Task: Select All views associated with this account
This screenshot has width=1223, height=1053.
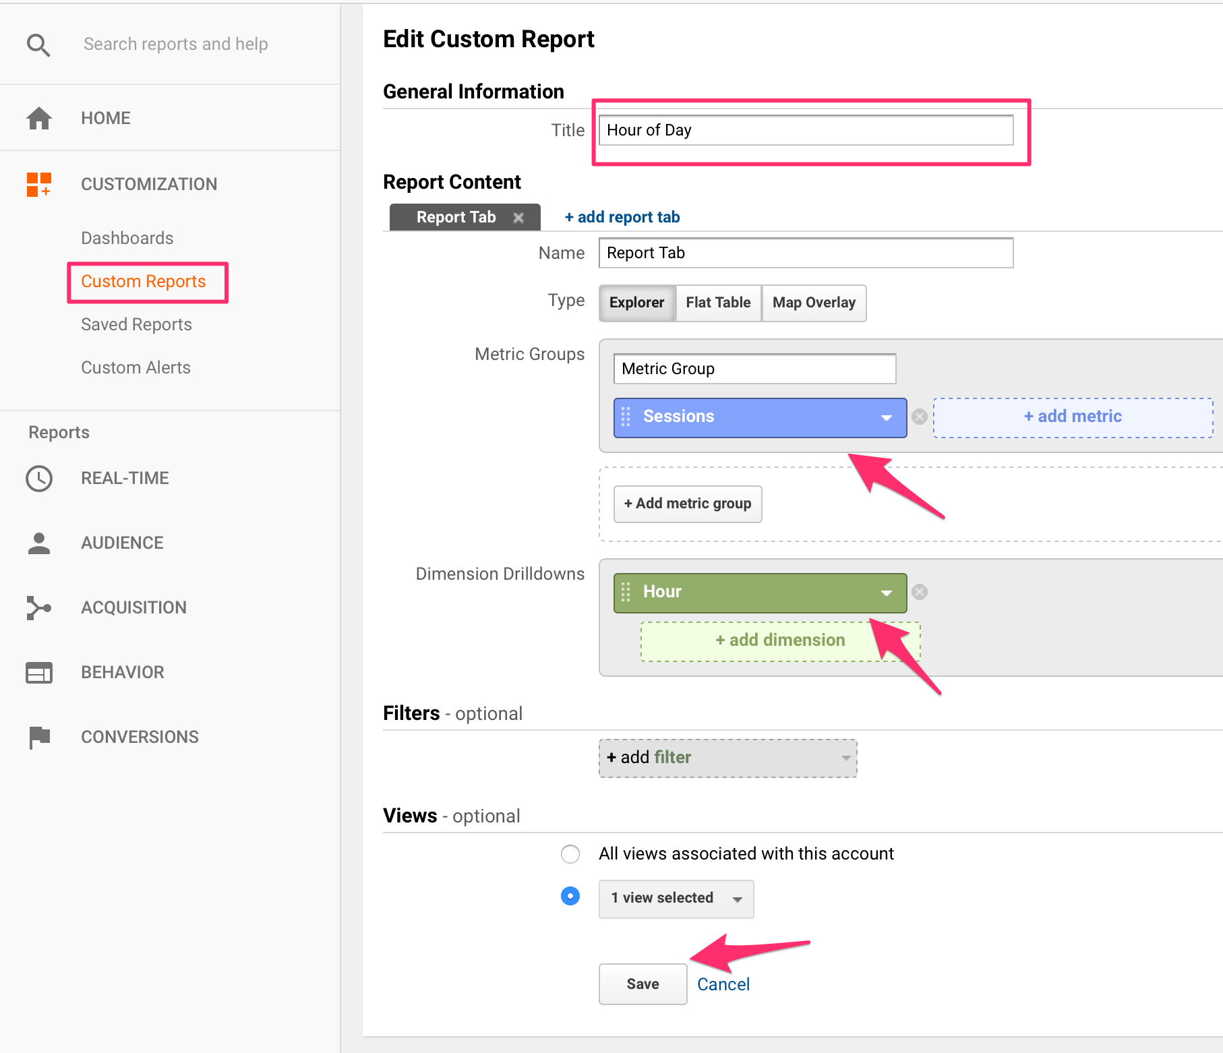Action: coord(570,854)
